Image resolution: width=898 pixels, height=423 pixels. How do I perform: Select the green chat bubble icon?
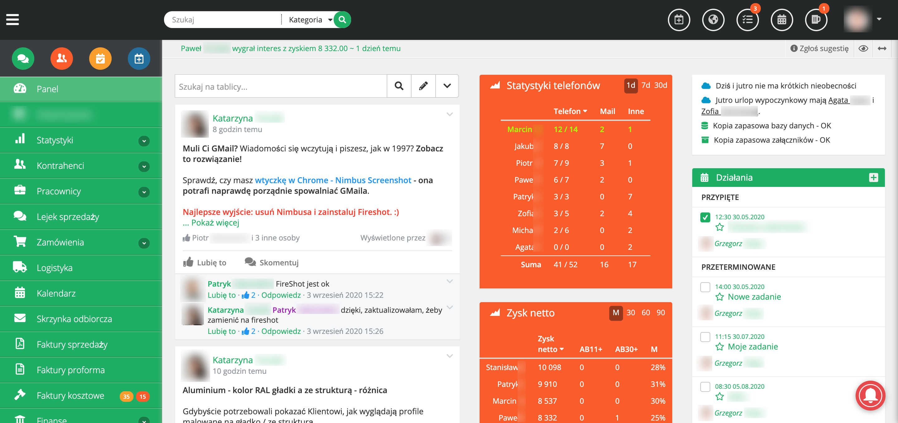pyautogui.click(x=23, y=59)
